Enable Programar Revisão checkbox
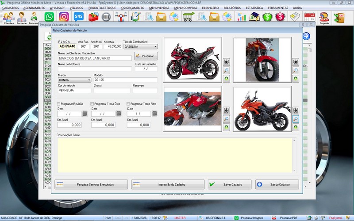This screenshot has width=354, height=221. (59, 103)
